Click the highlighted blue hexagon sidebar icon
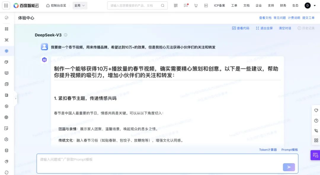The image size is (320, 175). (7, 51)
